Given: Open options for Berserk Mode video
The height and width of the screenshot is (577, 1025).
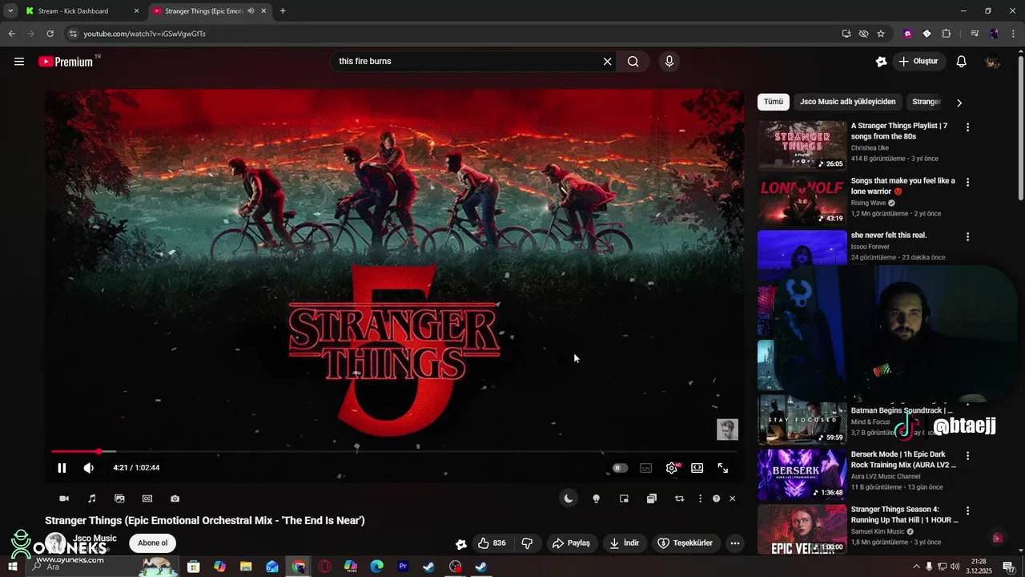Looking at the screenshot, I should click(967, 456).
